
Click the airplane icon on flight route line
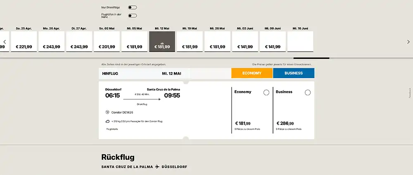tap(159, 99)
